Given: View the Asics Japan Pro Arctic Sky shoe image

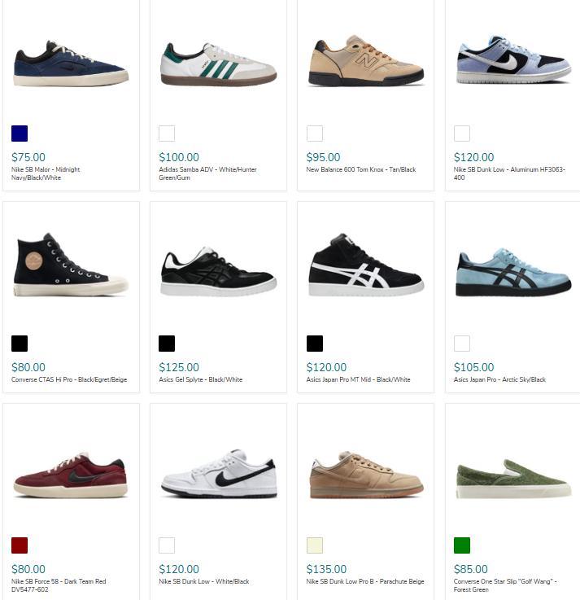Looking at the screenshot, I should coord(513,272).
